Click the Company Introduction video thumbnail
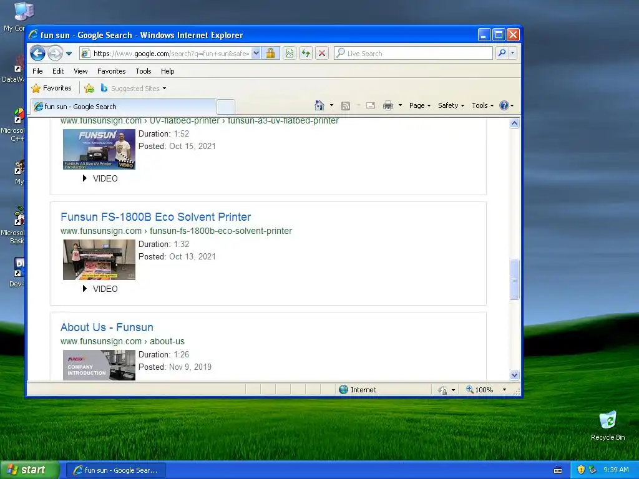Screen dimensions: 639x479 99,365
